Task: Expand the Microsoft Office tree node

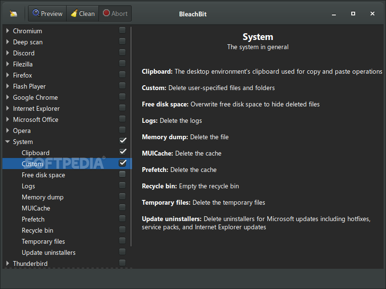Action: pyautogui.click(x=7, y=119)
